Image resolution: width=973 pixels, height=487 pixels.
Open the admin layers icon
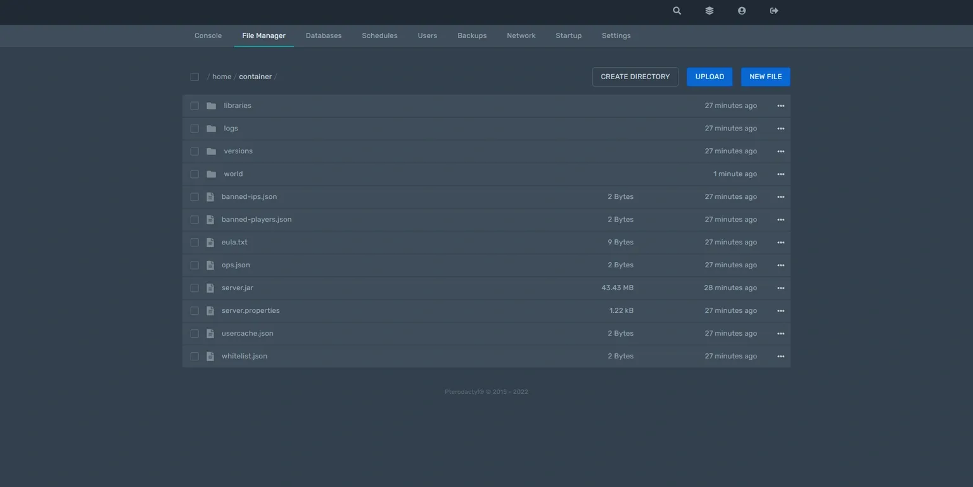(x=709, y=11)
